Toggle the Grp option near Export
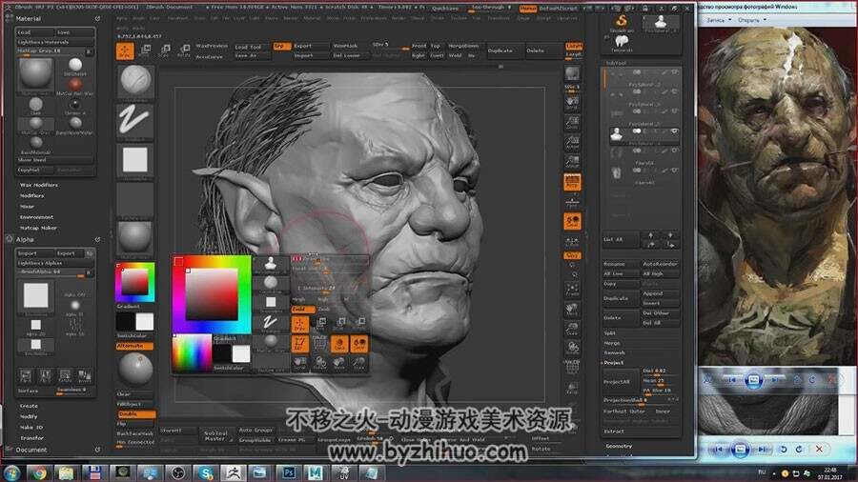The image size is (858, 482). pyautogui.click(x=280, y=46)
